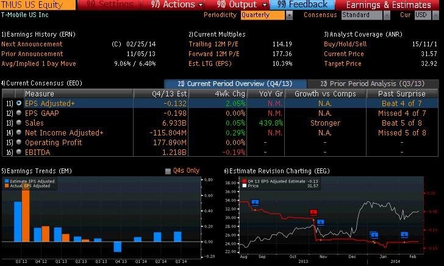The height and width of the screenshot is (266, 444).
Task: Click the Trailing 12M P/E value 114.19
Action: [x=282, y=44]
